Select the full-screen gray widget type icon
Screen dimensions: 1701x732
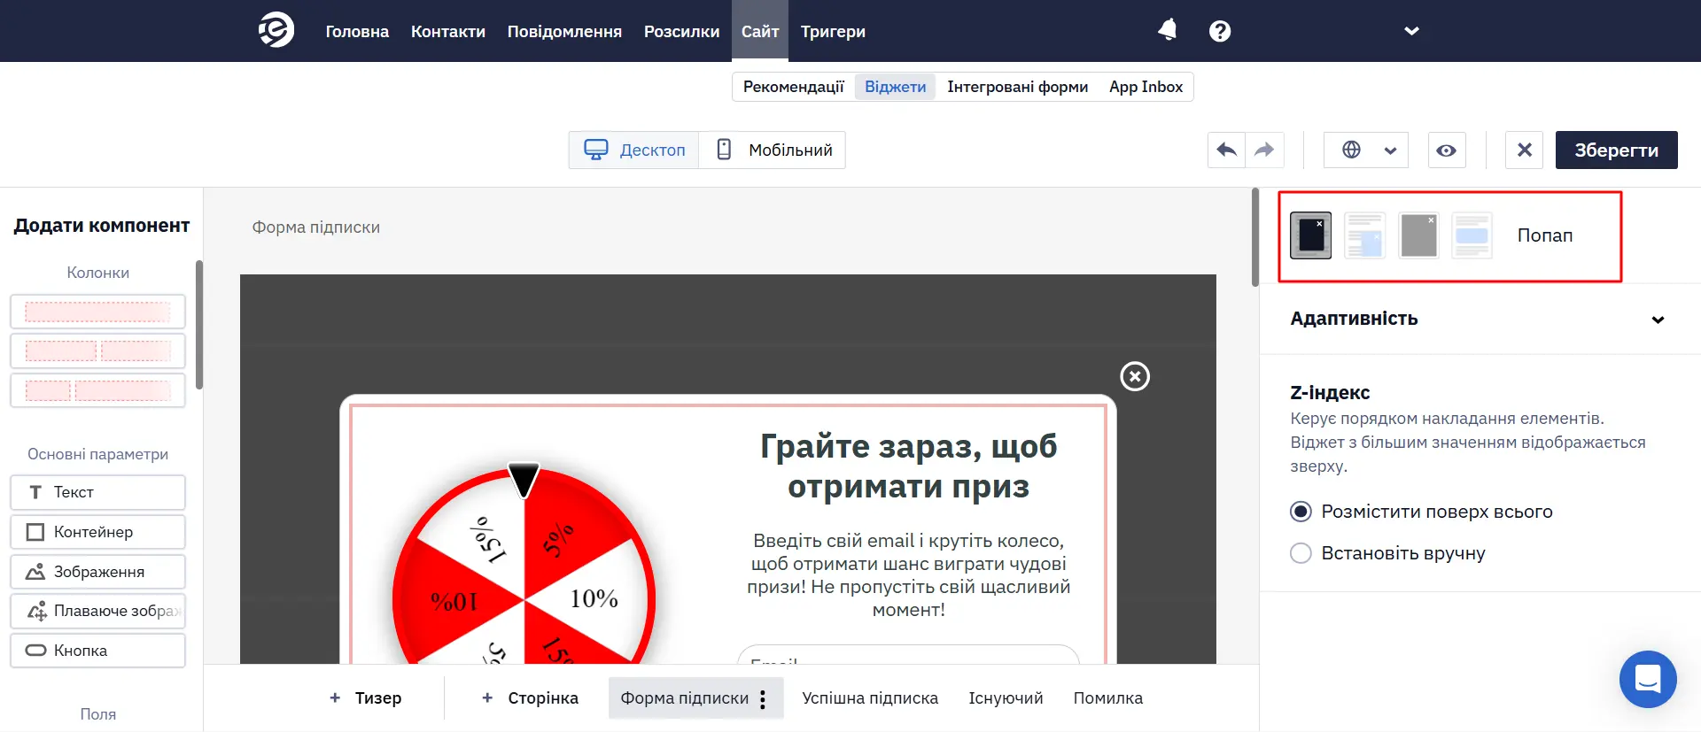1418,235
